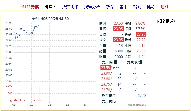
Task: Click the bid volume 39
Action: point(119,79)
